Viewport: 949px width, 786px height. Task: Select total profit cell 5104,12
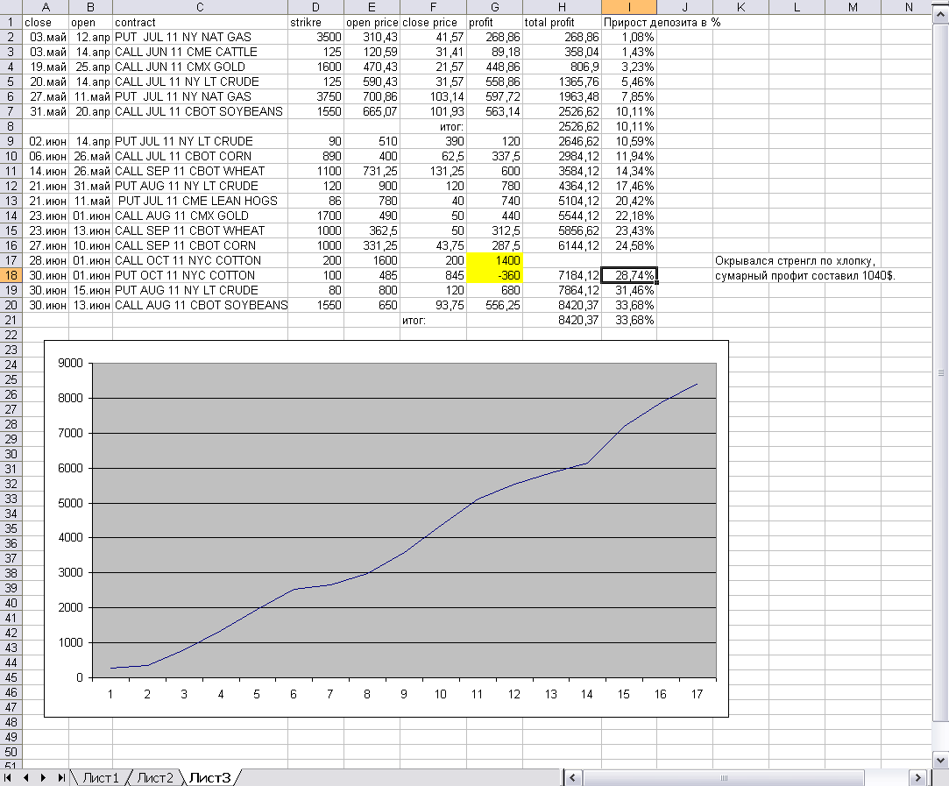tap(562, 201)
